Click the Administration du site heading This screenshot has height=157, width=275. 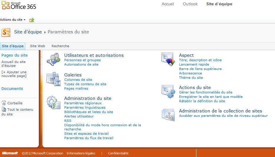tap(88, 98)
